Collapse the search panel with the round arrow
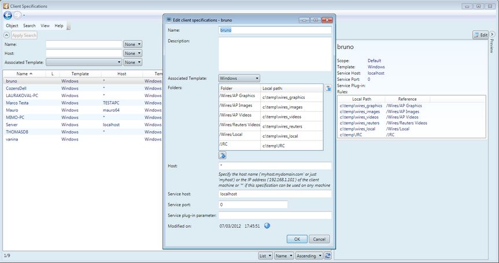499x263 pixels. click(6, 35)
